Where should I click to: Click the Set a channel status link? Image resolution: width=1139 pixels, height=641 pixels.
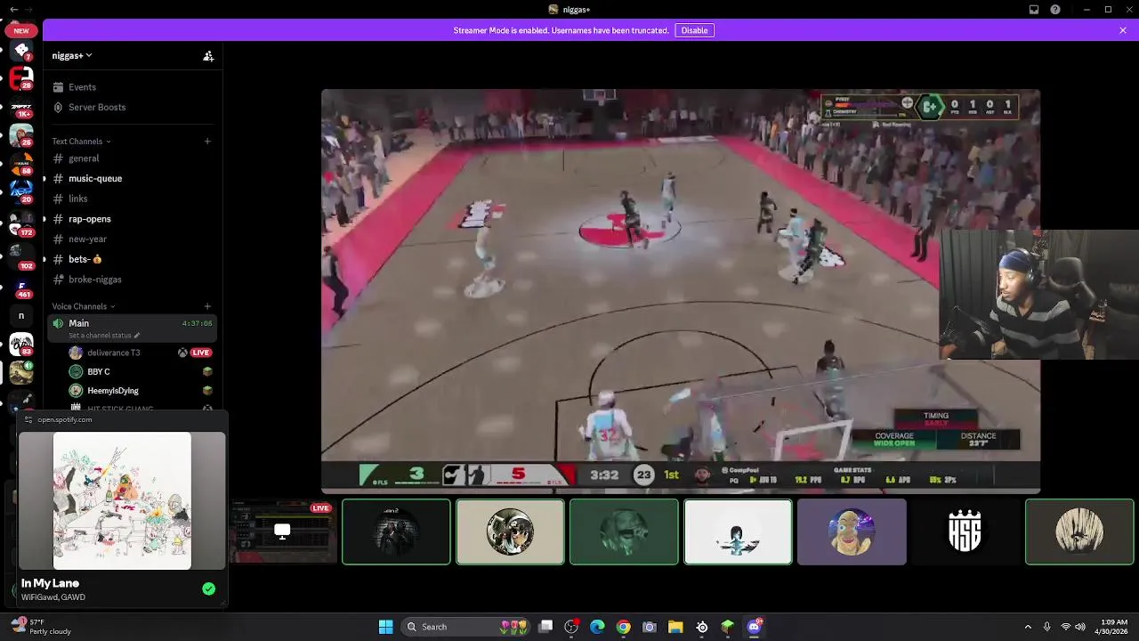click(x=100, y=336)
